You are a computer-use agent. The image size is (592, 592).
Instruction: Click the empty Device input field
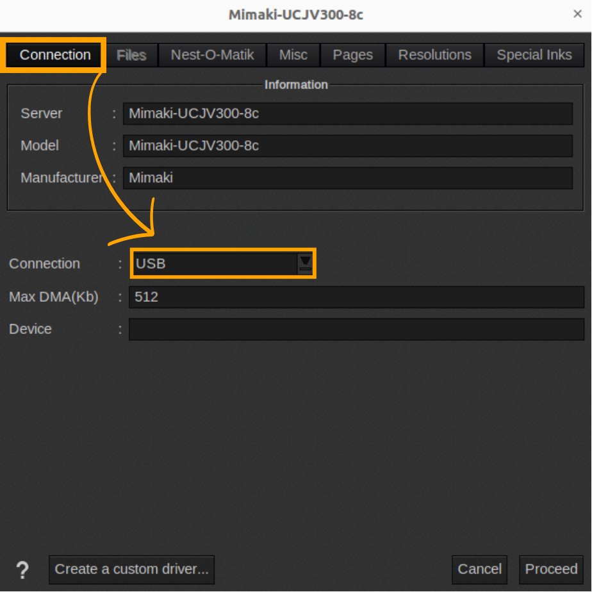[356, 329]
